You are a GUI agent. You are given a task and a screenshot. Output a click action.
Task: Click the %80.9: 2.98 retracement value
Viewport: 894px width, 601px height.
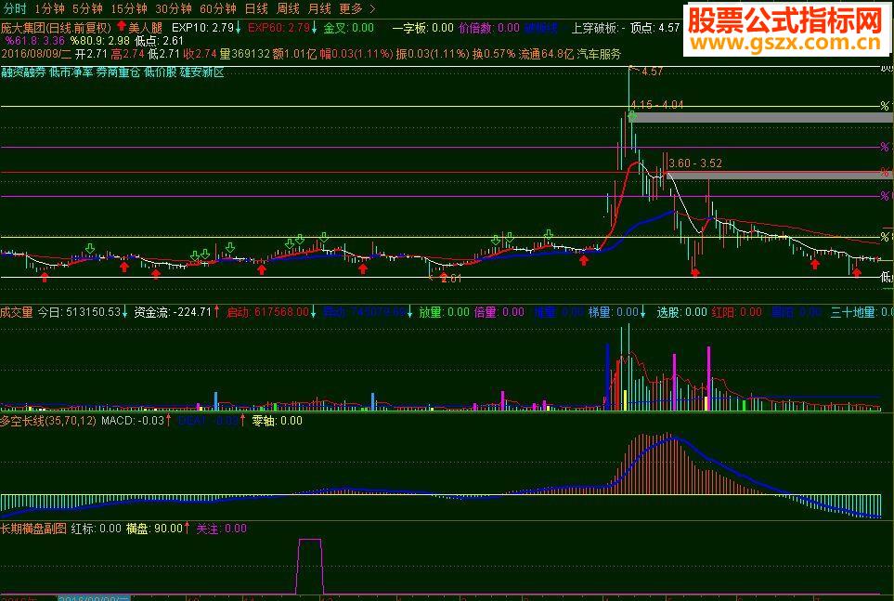coord(99,41)
